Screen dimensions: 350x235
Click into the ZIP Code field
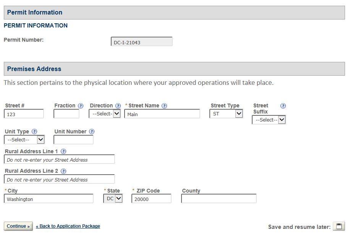151,199
